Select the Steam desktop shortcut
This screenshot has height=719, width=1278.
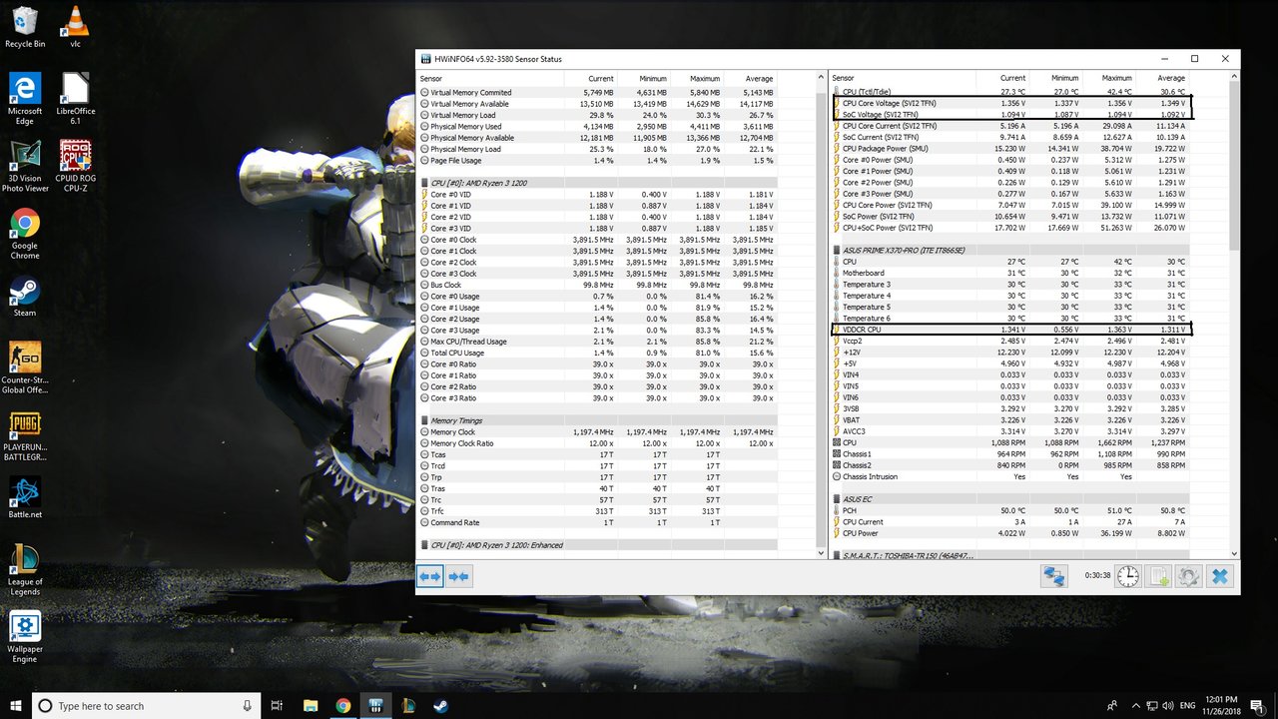click(25, 297)
